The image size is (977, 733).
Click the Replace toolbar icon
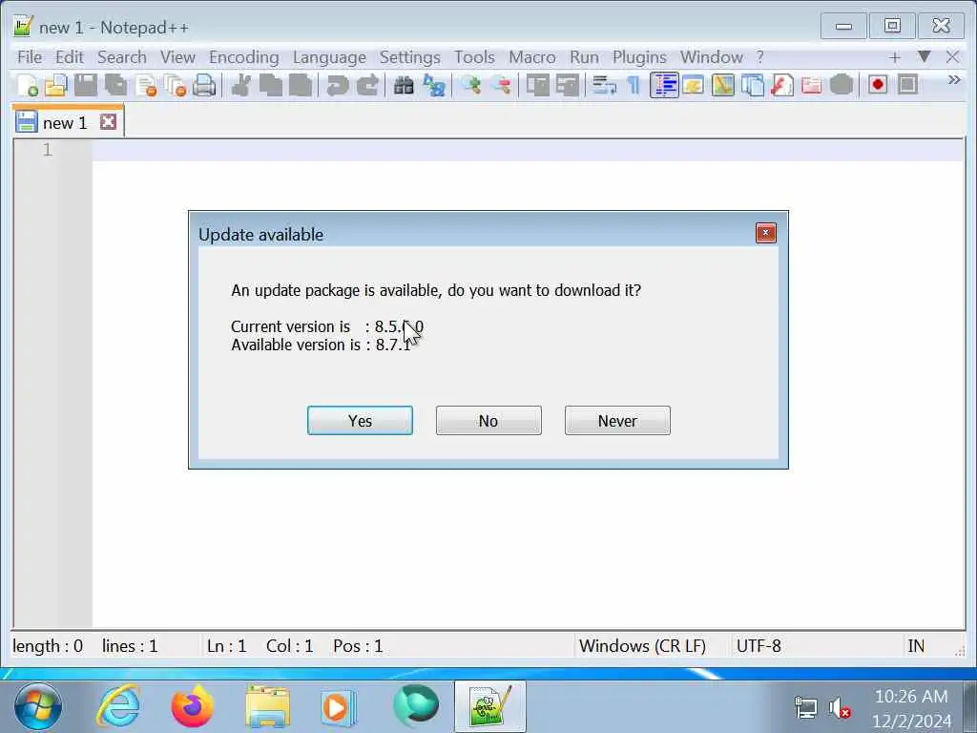coord(434,85)
